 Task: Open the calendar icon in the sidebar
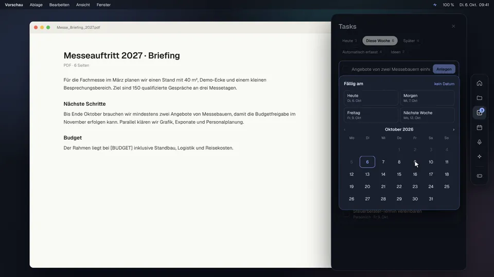click(479, 128)
